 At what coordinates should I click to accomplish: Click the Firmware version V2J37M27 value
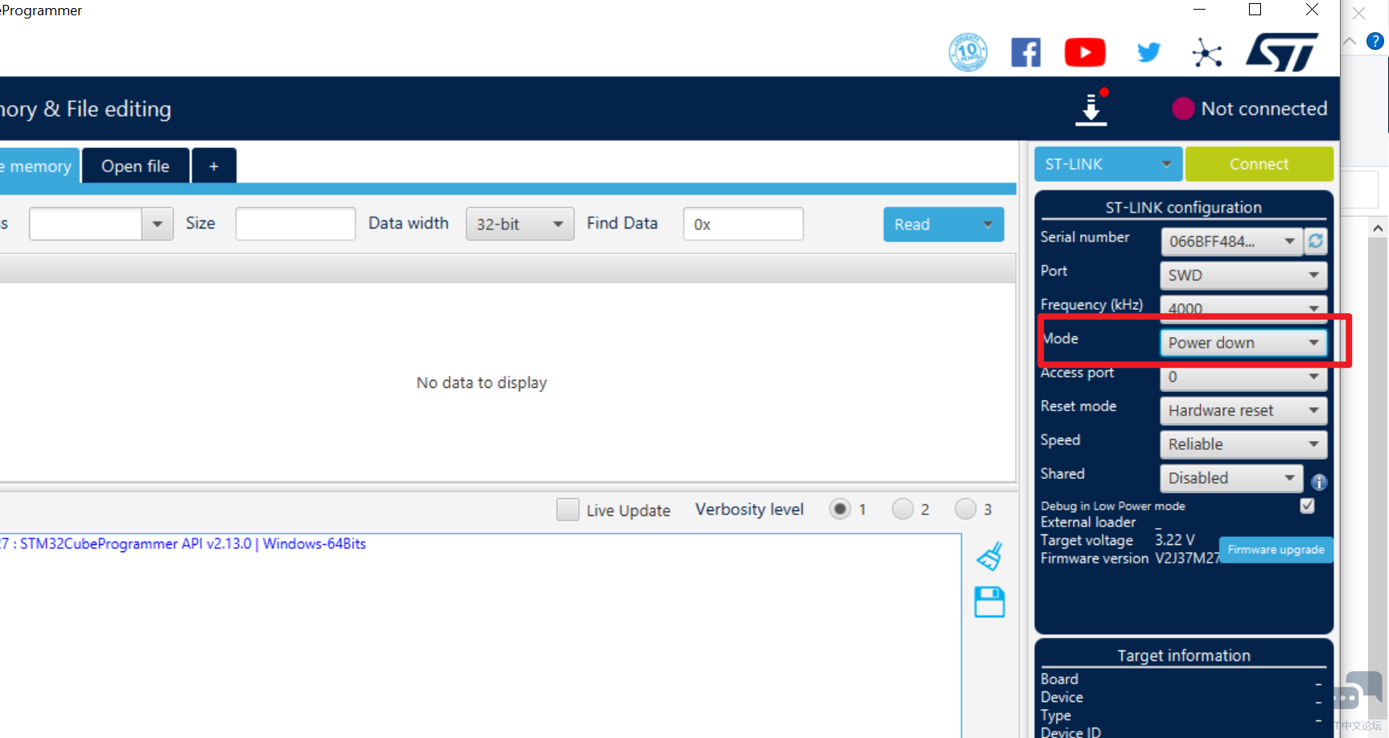[x=1188, y=559]
